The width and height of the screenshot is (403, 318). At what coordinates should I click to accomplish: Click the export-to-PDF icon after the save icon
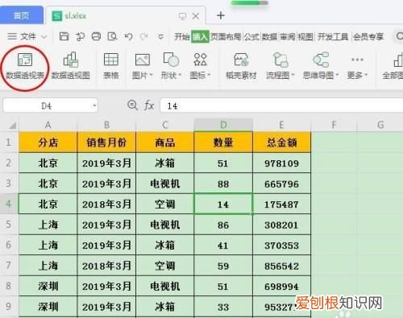80,36
